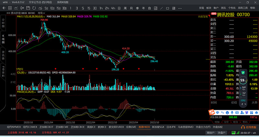
Task: Select the candlestick chart icon
Action: pos(22,8)
